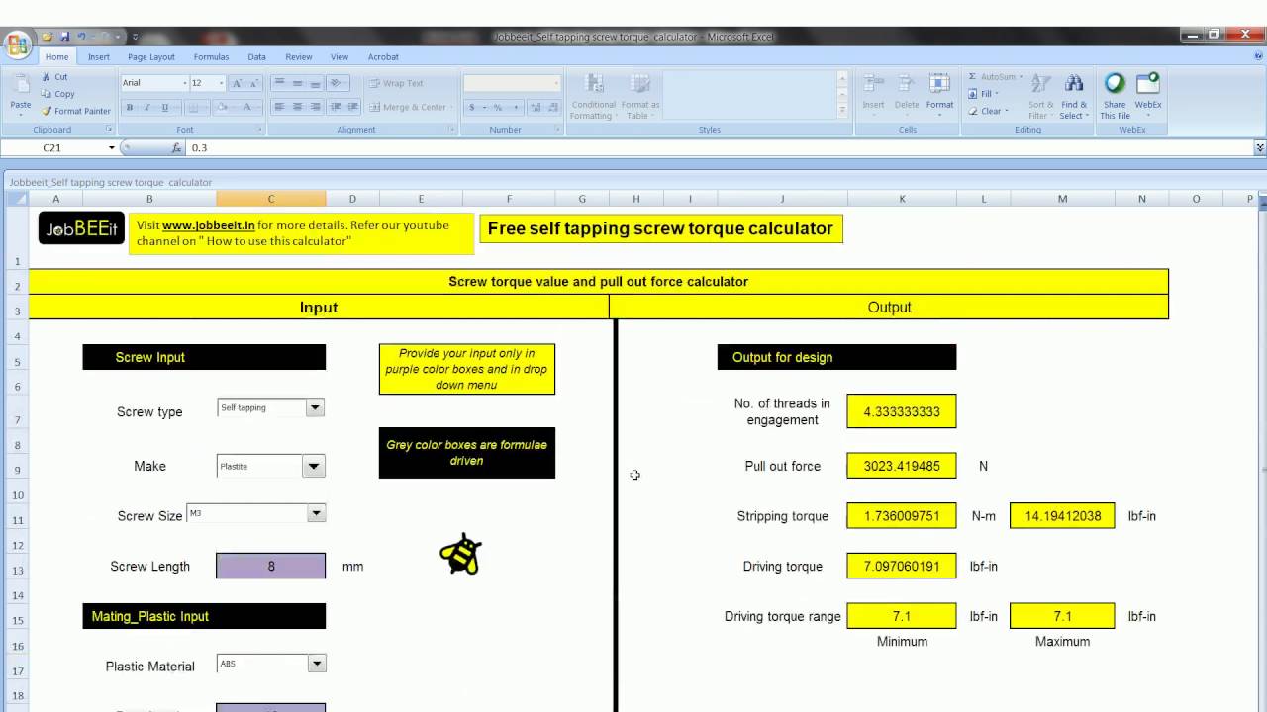Open the Plastic Material ABS dropdown
This screenshot has width=1267, height=712.
pos(316,664)
